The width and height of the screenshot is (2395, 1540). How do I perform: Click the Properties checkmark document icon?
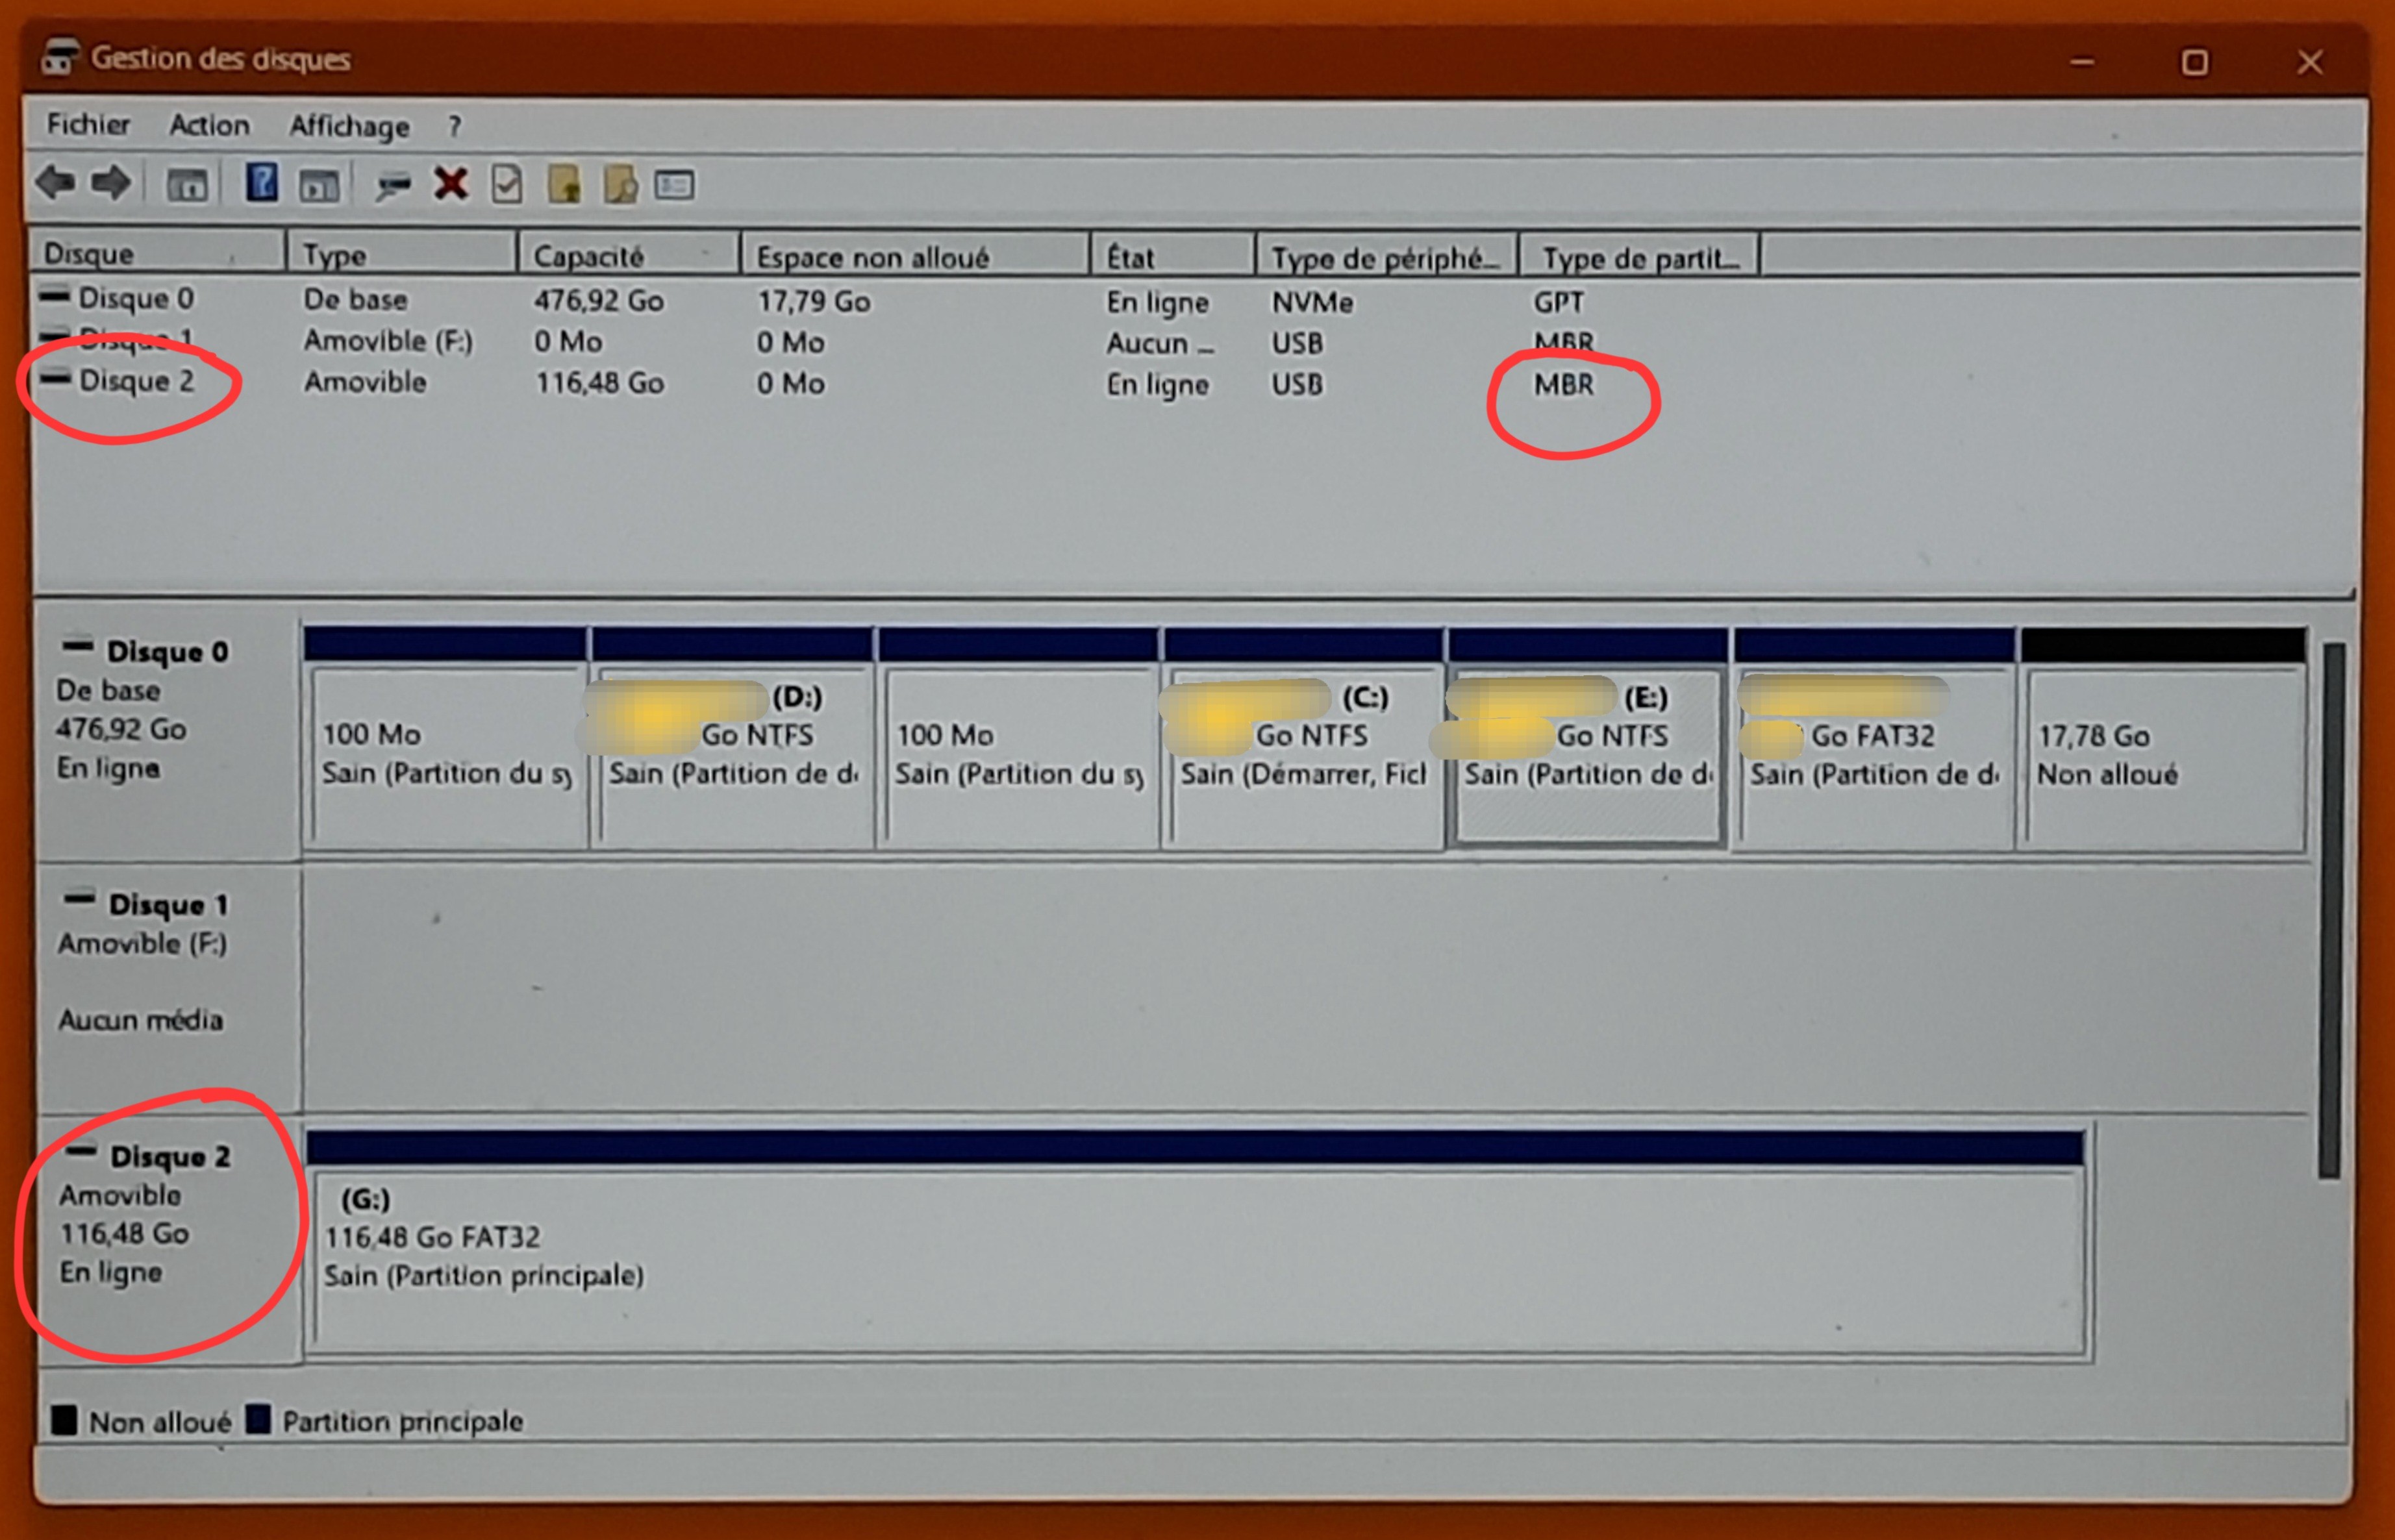tap(507, 184)
